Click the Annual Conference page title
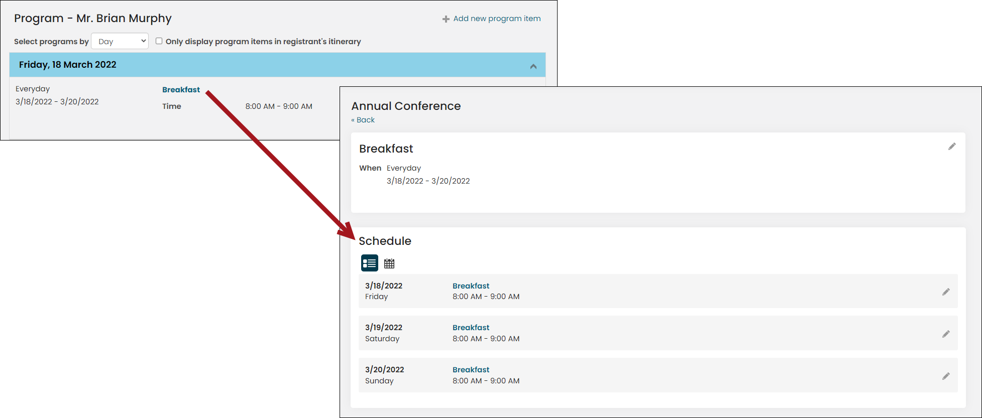Viewport: 982px width, 418px height. [x=406, y=106]
